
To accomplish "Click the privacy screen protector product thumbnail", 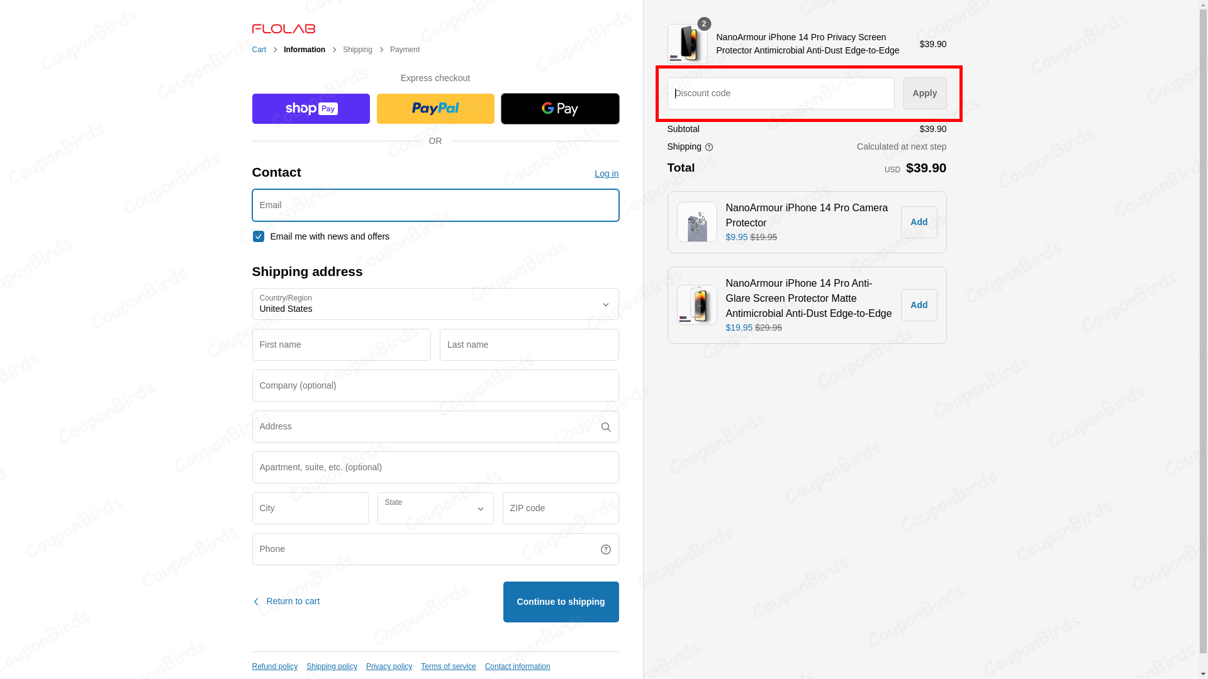I will [687, 44].
